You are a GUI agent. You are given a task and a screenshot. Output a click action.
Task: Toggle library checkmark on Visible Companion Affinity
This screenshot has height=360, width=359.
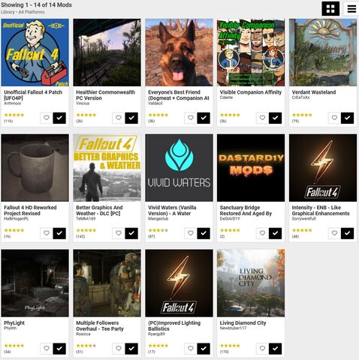click(x=275, y=118)
